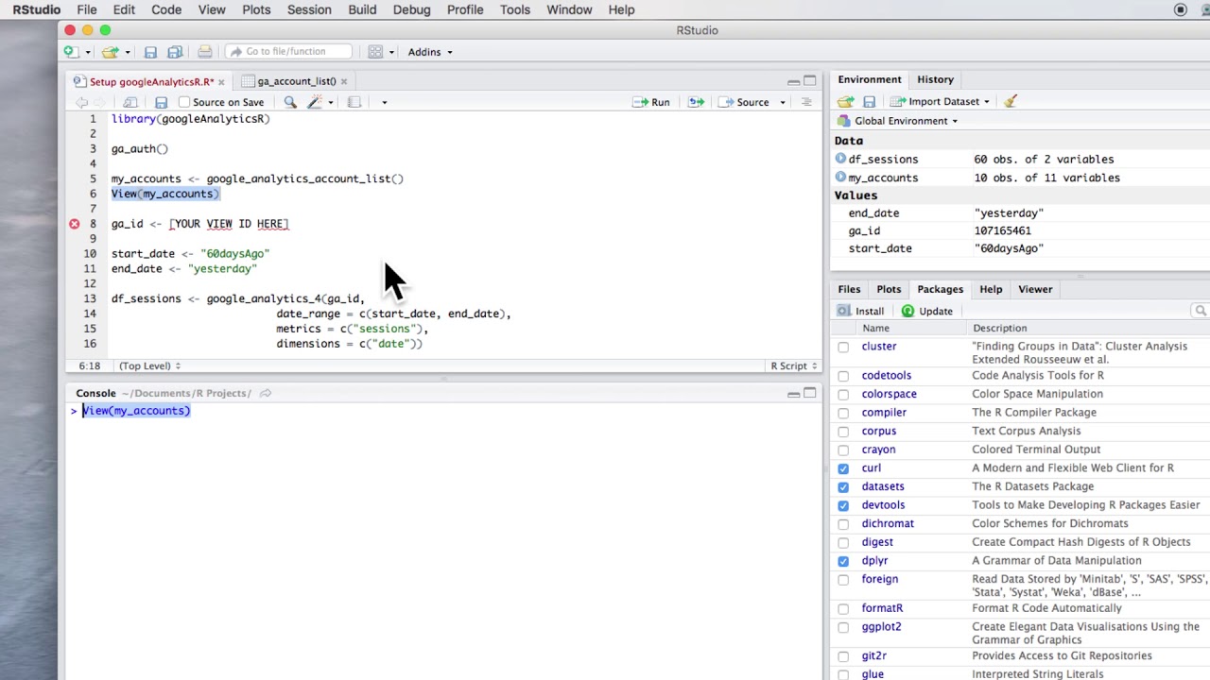Create a new file with the New File icon

(71, 52)
